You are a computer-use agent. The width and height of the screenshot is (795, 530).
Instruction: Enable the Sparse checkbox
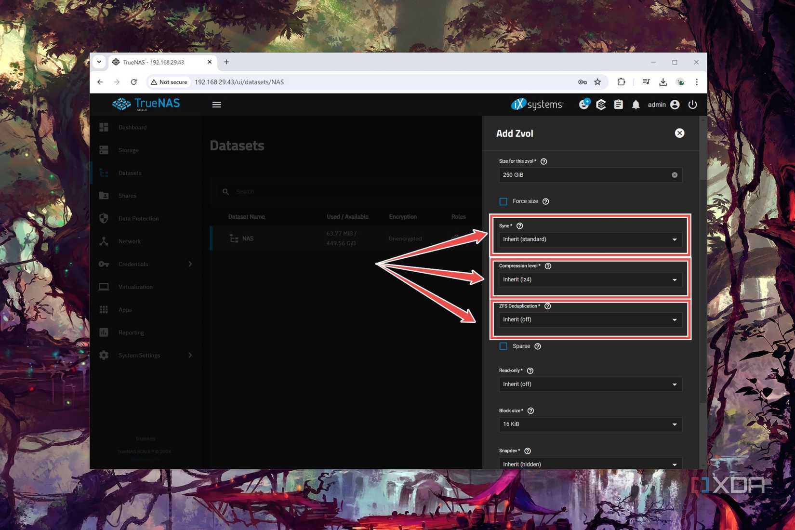503,346
